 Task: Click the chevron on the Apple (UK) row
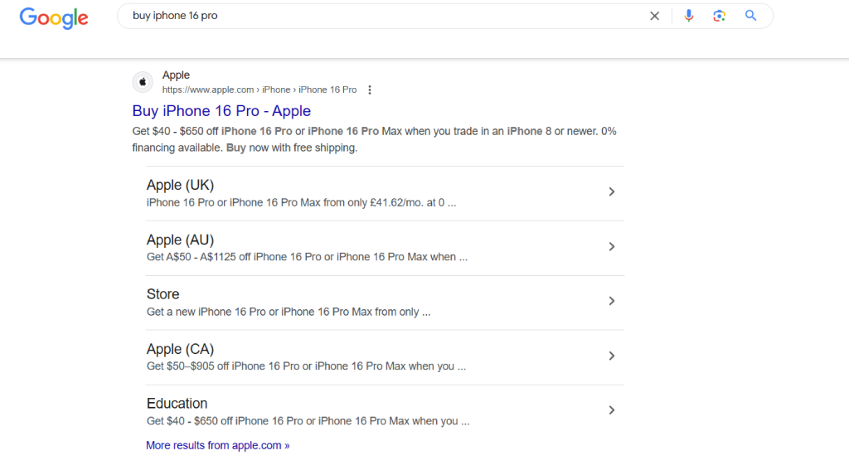pyautogui.click(x=611, y=191)
